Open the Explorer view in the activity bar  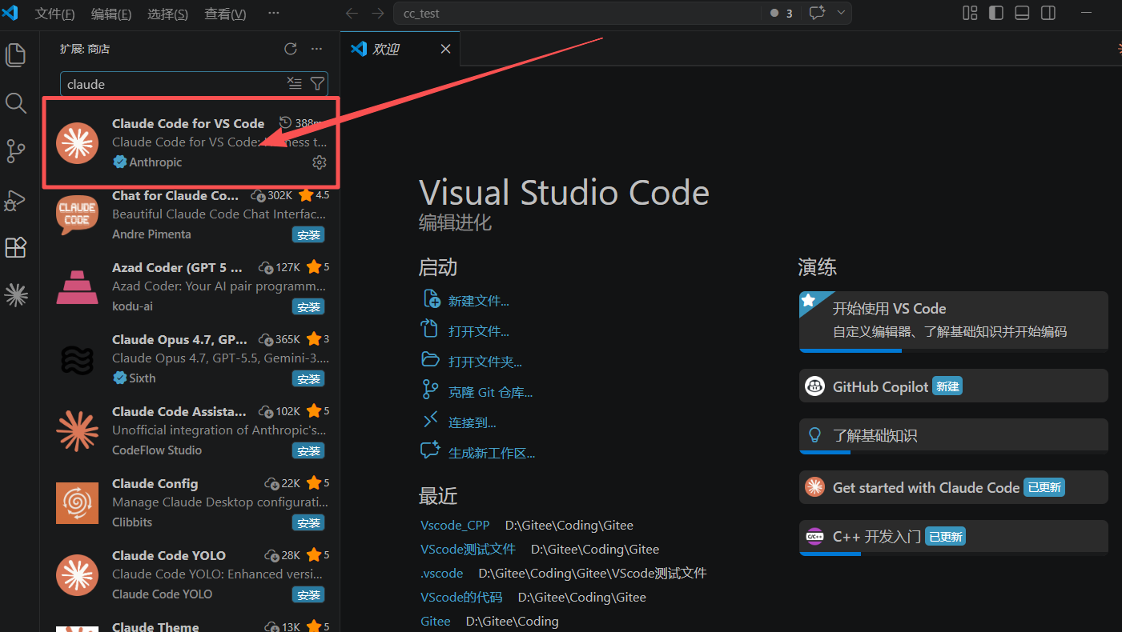tap(16, 54)
